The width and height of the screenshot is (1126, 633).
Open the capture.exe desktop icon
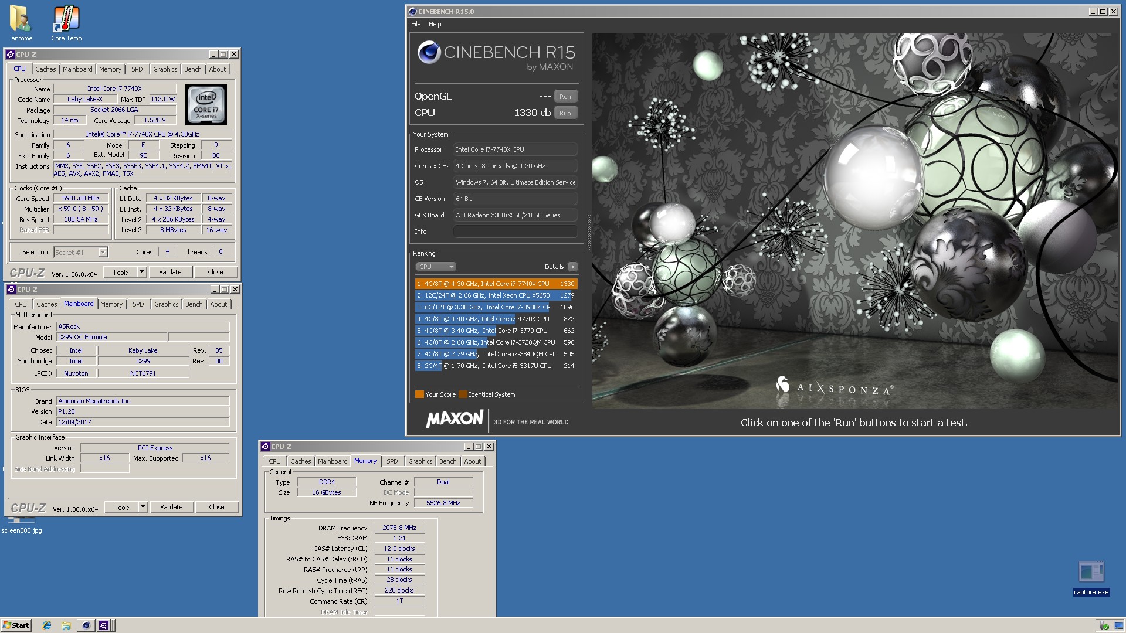click(x=1091, y=578)
